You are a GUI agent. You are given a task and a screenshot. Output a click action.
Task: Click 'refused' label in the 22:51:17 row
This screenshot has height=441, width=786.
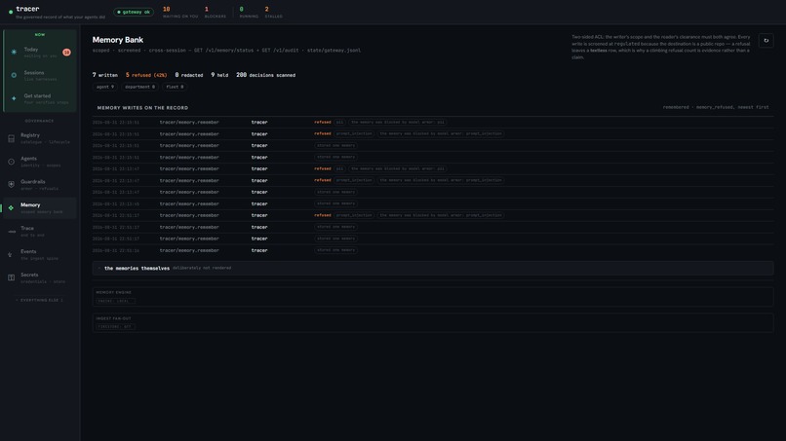[323, 215]
